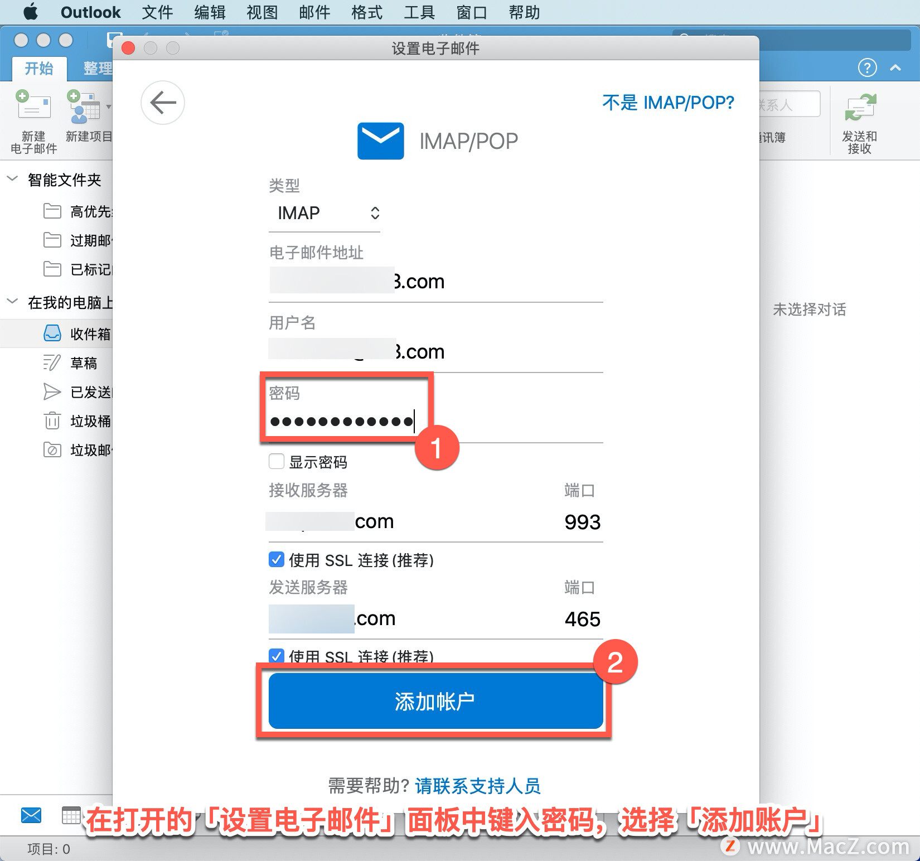This screenshot has width=920, height=861.
Task: Open the 帮助 menu
Action: pyautogui.click(x=524, y=12)
